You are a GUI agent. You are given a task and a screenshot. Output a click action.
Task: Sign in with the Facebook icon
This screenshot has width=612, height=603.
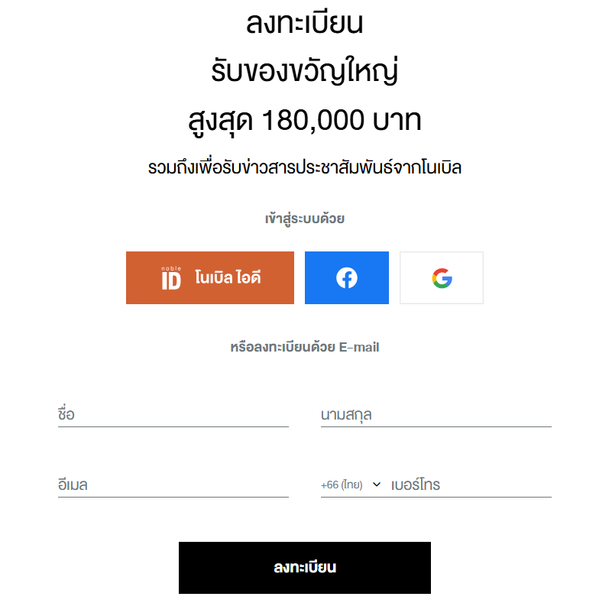pyautogui.click(x=347, y=278)
